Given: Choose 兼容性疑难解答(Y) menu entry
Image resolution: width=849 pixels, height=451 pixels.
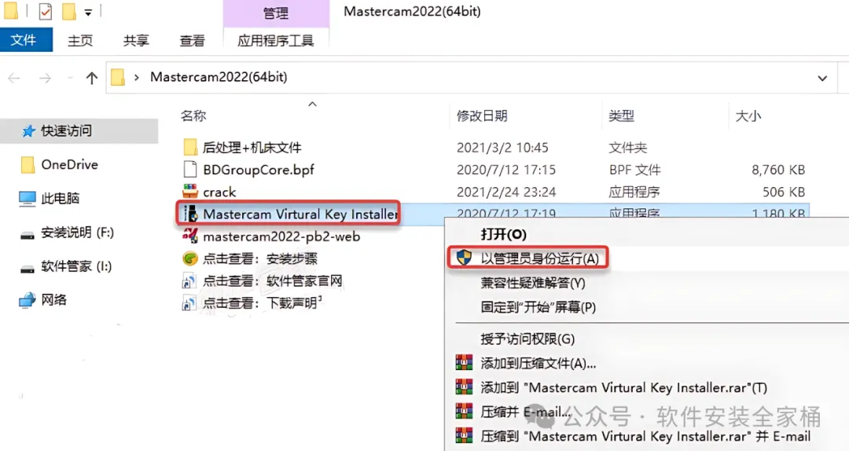Looking at the screenshot, I should 533,283.
